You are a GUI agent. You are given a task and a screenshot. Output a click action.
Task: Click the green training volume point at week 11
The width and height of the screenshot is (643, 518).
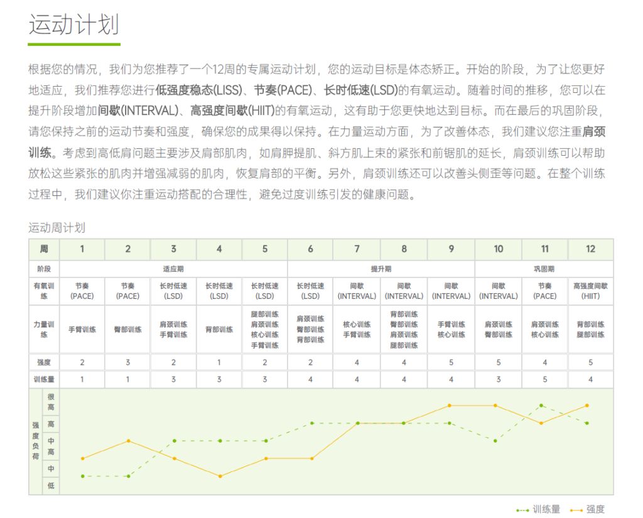(x=541, y=406)
